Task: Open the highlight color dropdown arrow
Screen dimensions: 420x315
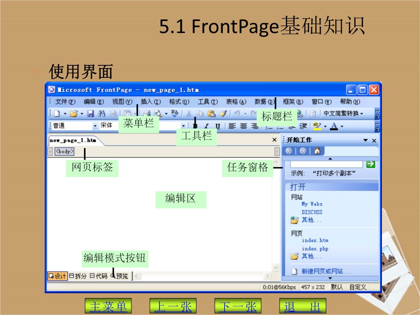Action: (x=325, y=126)
